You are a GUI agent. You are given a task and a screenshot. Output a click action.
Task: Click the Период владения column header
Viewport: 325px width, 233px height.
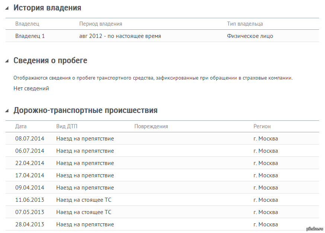click(101, 24)
